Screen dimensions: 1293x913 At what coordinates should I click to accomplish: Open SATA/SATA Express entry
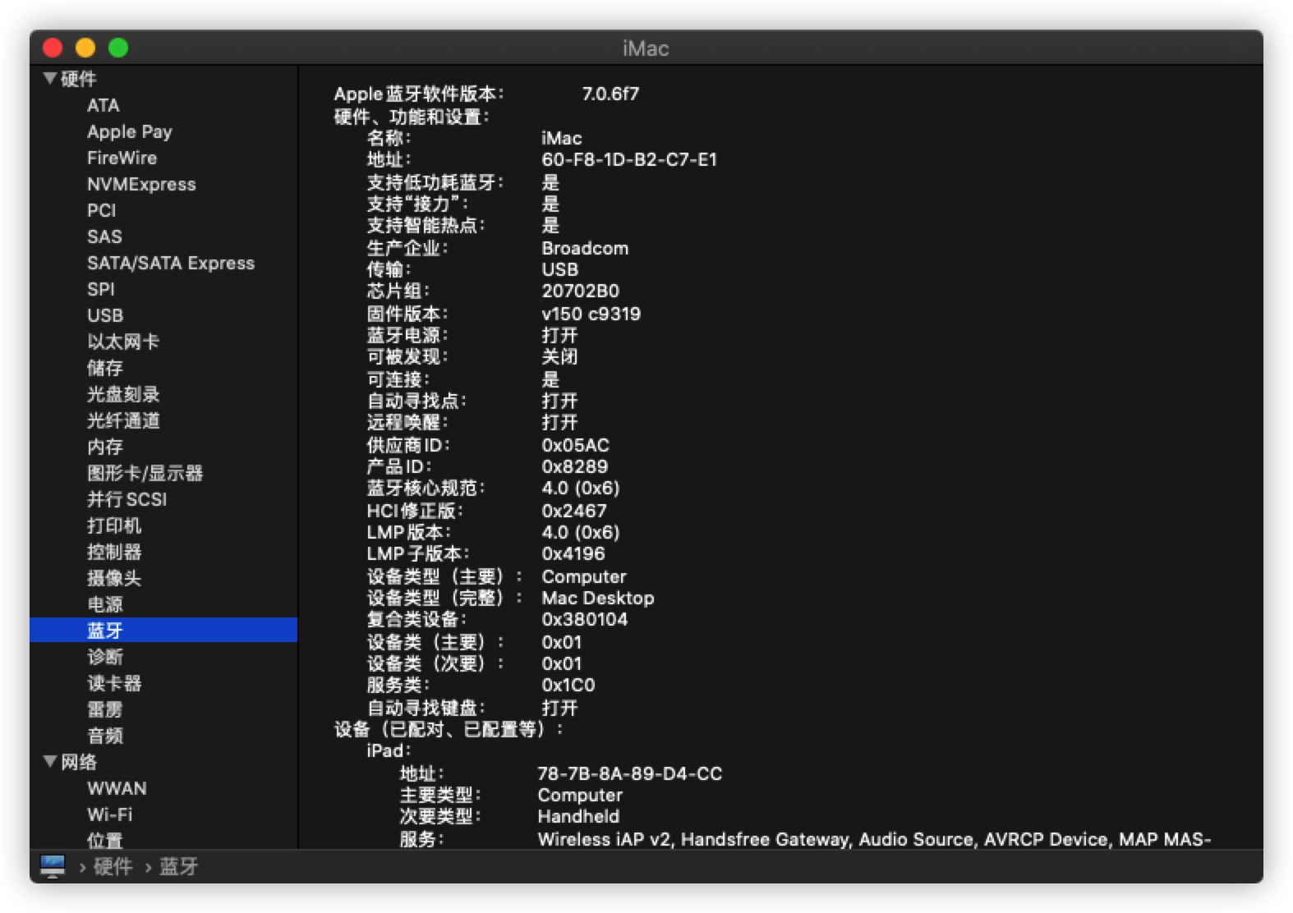171,263
